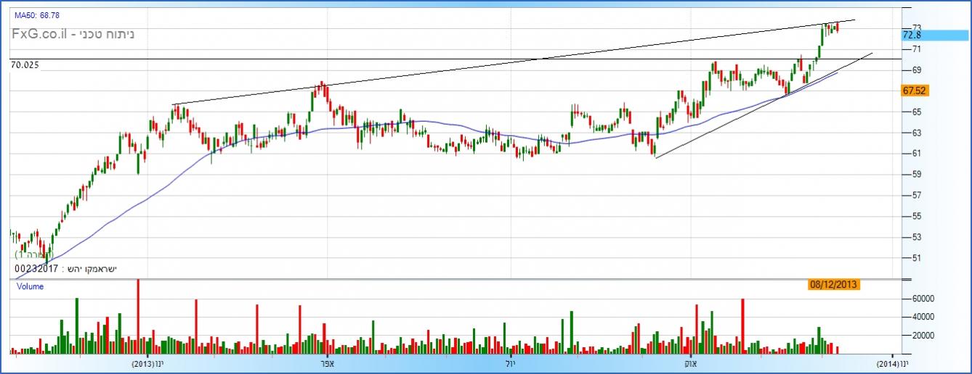972x374 pixels.
Task: Click the Volume panel label
Action: point(29,287)
